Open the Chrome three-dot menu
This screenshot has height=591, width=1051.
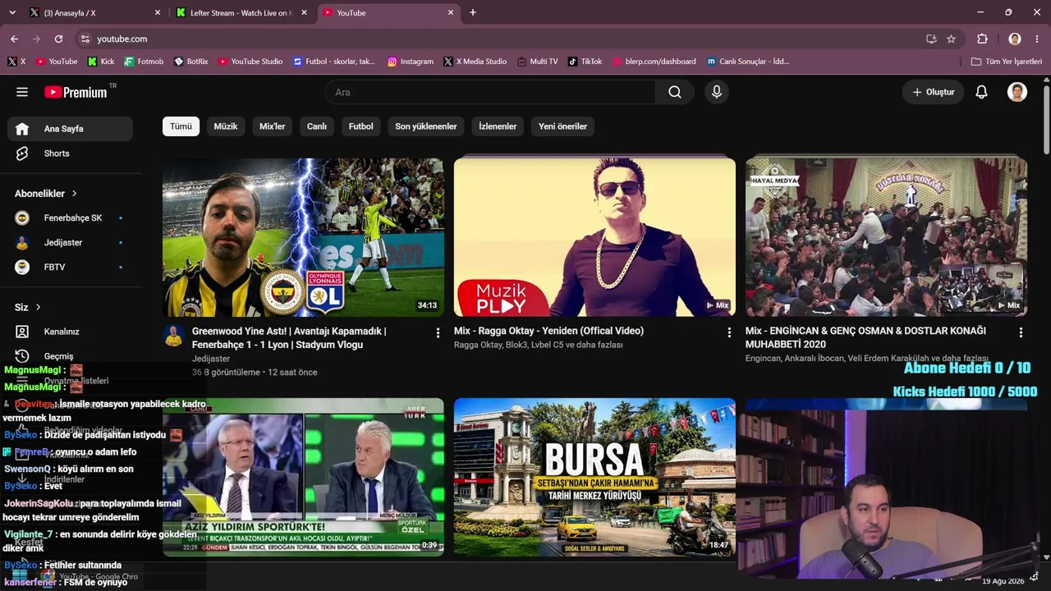click(x=1037, y=39)
